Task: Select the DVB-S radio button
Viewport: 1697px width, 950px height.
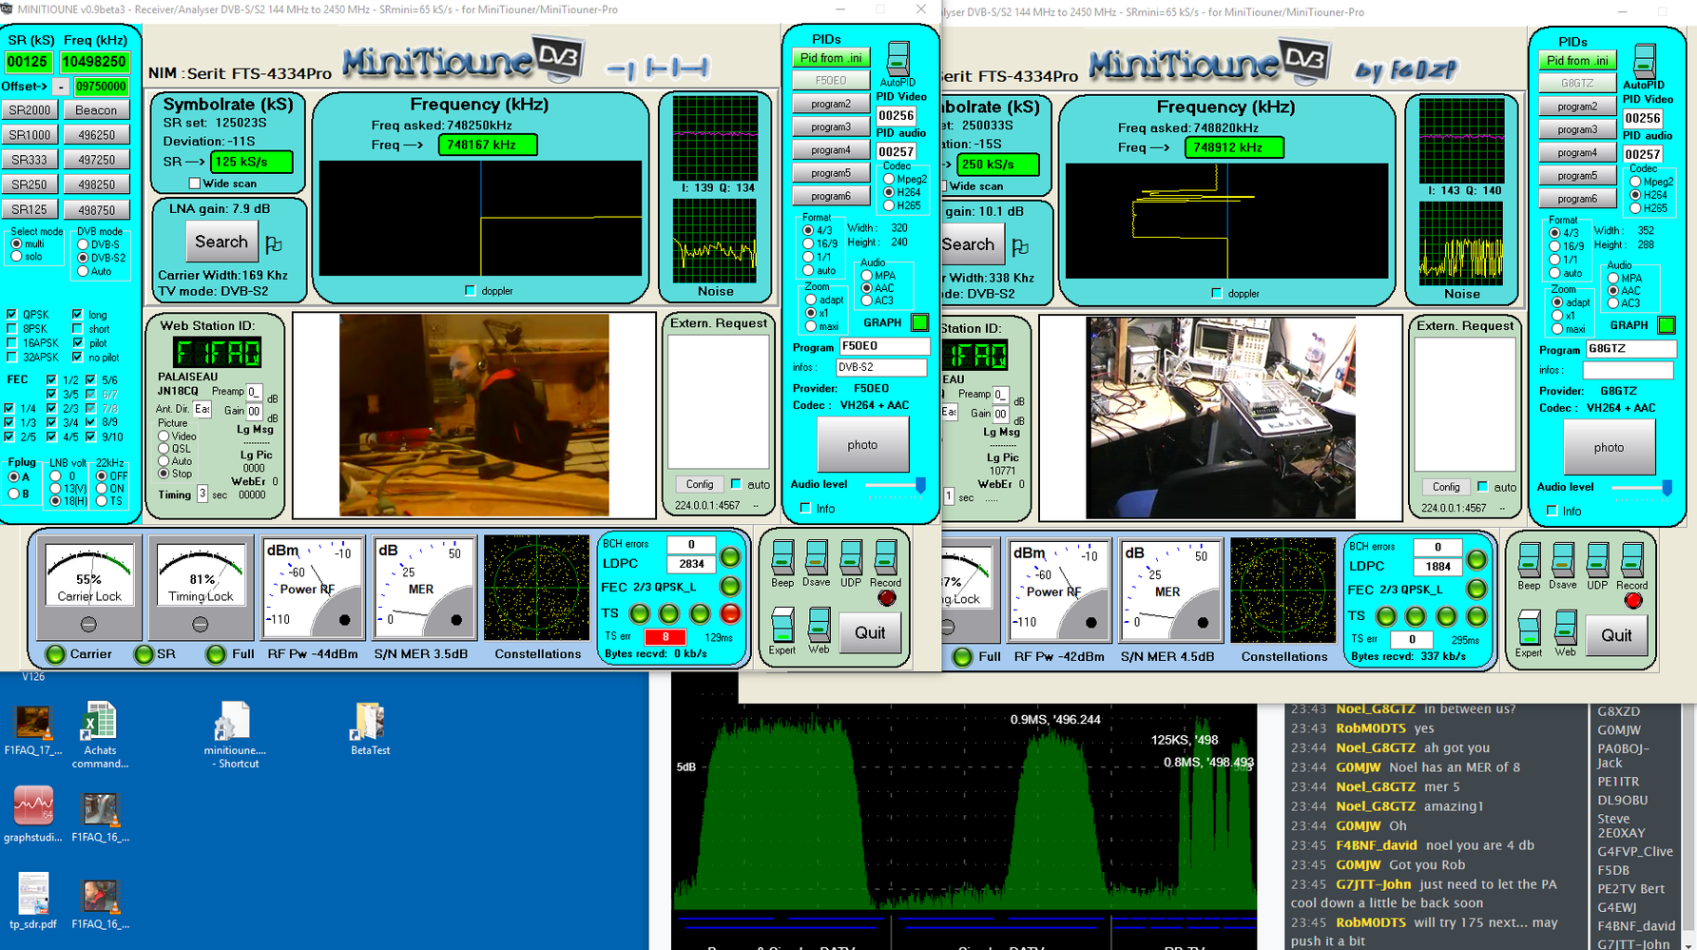Action: [x=84, y=244]
